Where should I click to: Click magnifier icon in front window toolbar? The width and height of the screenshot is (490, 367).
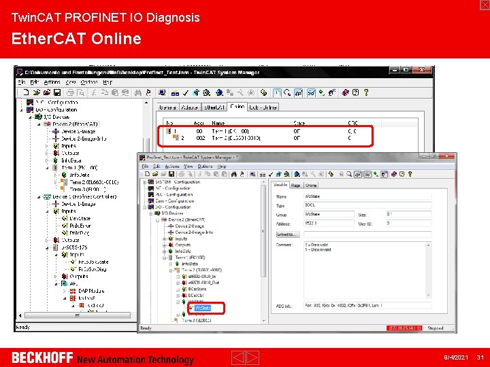(x=349, y=174)
